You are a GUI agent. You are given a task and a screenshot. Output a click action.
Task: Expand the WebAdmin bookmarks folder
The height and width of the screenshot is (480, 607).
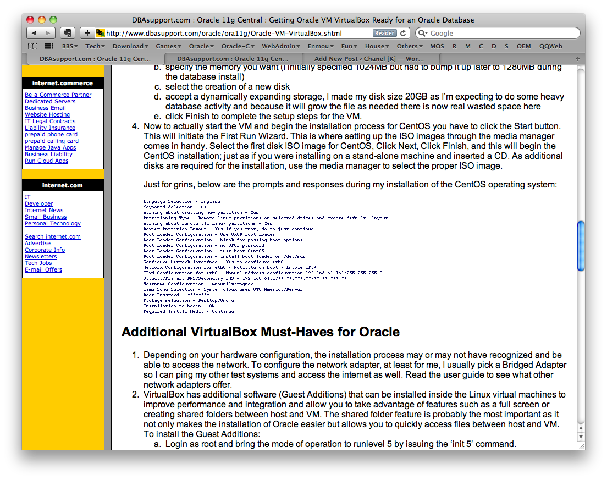point(280,46)
